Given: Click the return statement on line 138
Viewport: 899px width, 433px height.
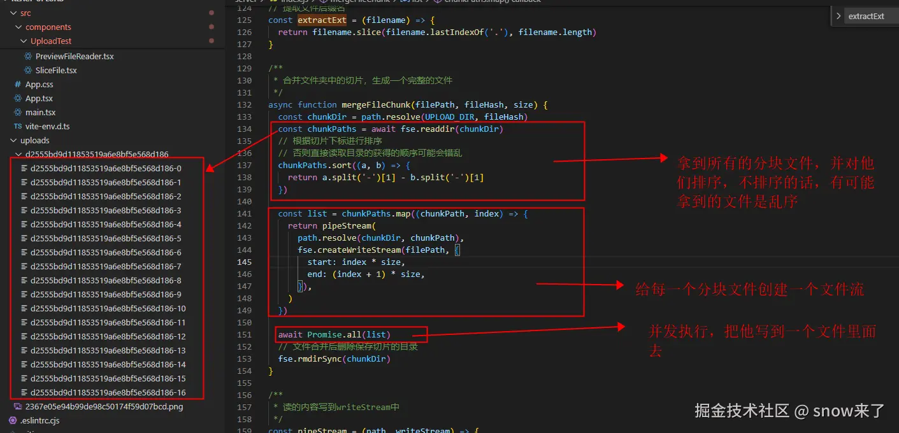Looking at the screenshot, I should 386,177.
